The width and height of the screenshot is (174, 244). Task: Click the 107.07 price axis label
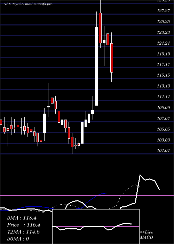(x=163, y=119)
